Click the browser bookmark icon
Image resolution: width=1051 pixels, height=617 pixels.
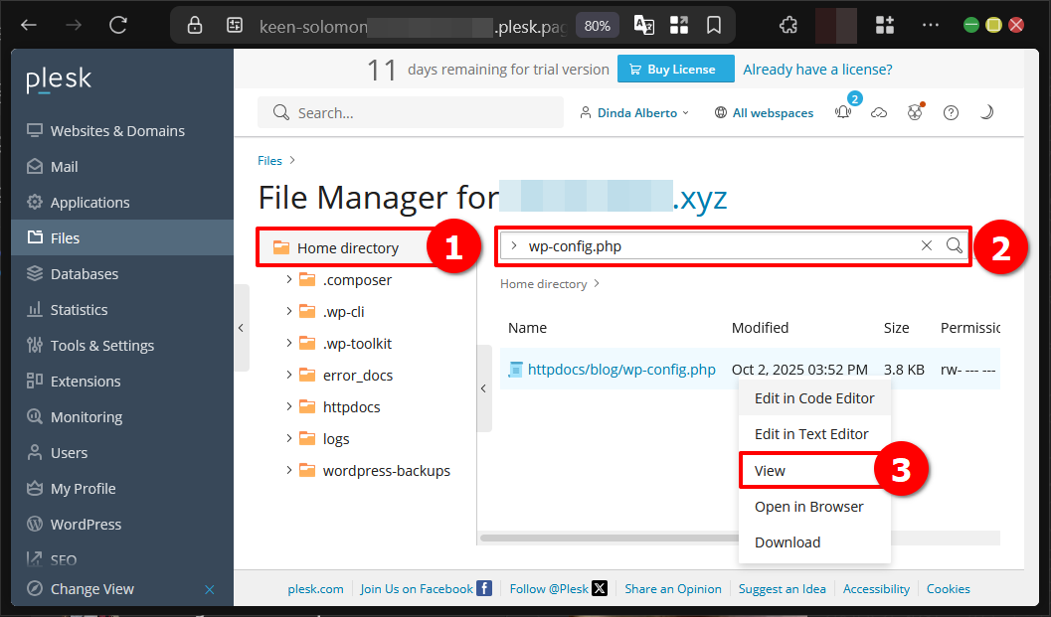(x=713, y=26)
